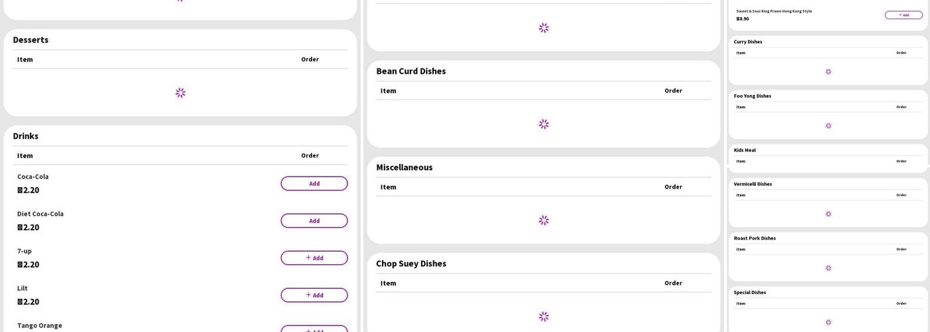The height and width of the screenshot is (332, 930).
Task: Click the Roast Pork Dishes loading spinner
Action: tap(828, 268)
